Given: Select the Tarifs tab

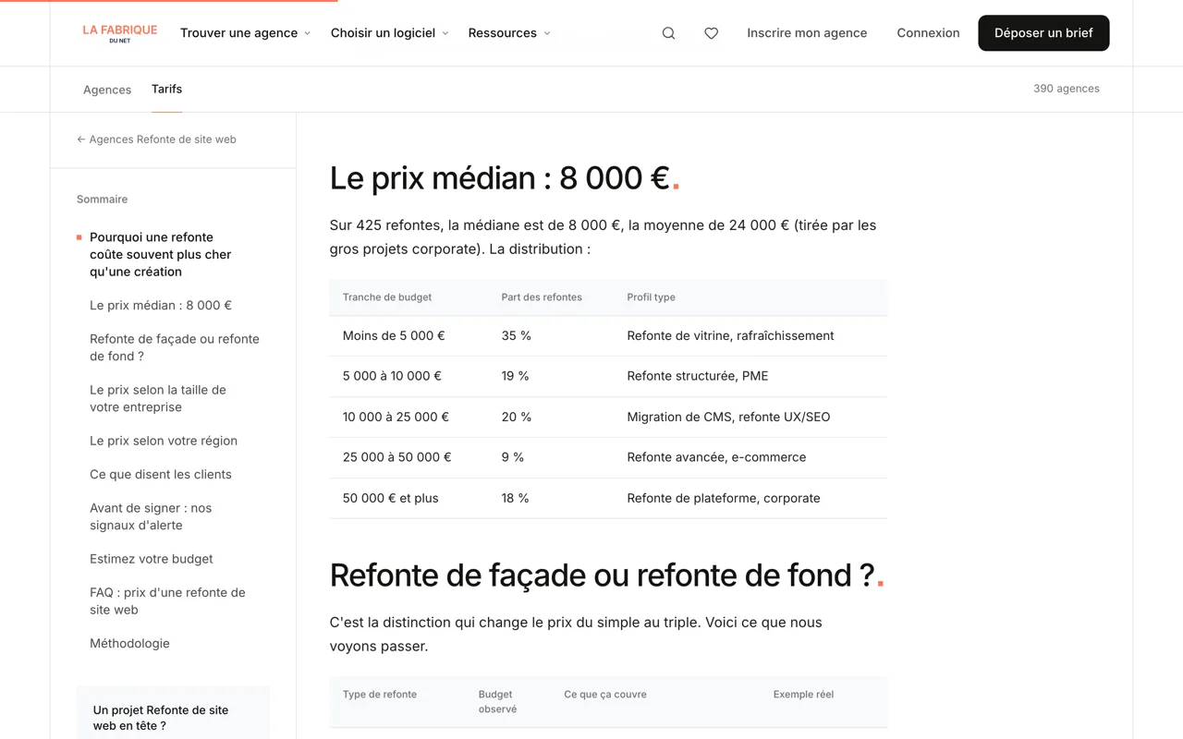Looking at the screenshot, I should (166, 90).
